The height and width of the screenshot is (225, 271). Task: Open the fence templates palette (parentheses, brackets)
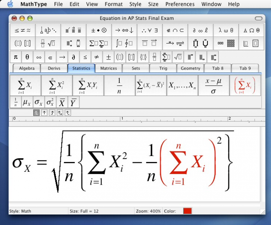tap(23, 43)
